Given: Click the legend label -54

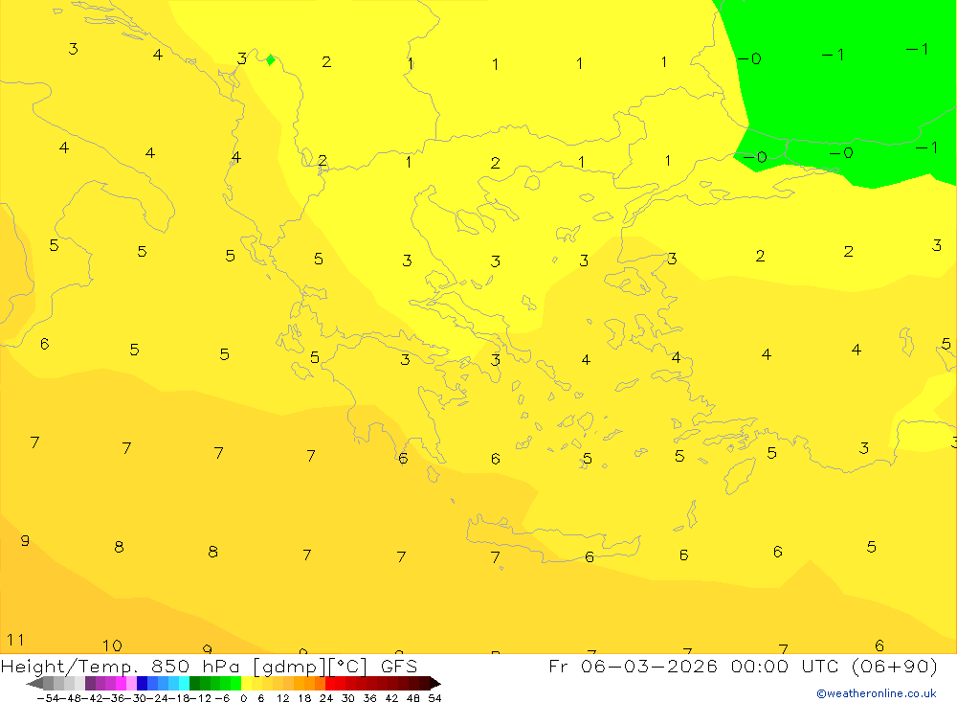Looking at the screenshot, I should click(48, 698).
